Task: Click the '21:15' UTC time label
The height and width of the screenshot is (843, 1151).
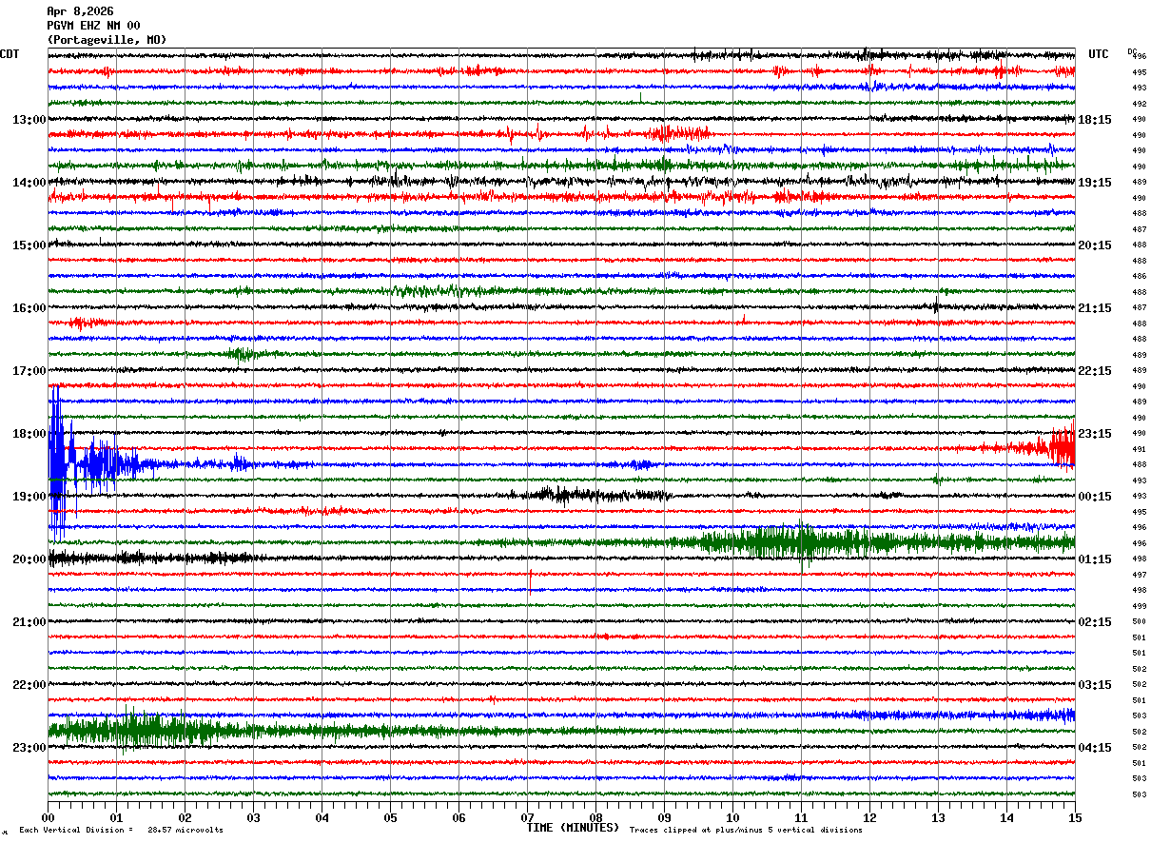Action: click(1095, 308)
